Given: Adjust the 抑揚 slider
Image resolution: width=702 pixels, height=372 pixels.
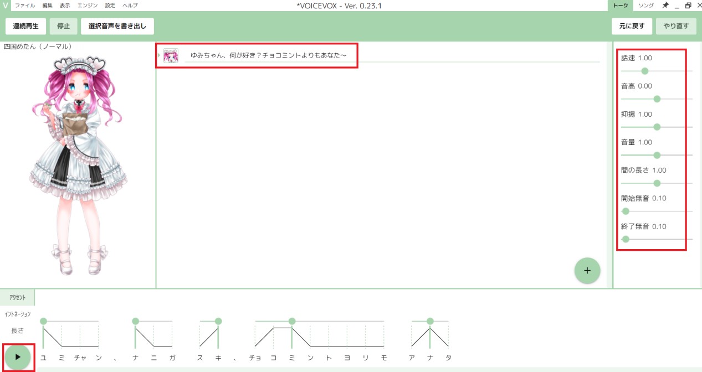Looking at the screenshot, I should click(657, 127).
